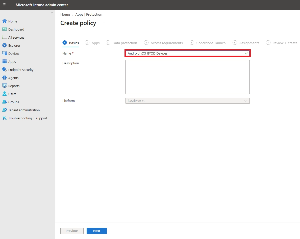The width and height of the screenshot is (300, 239).
Task: Open Troubleshooting + support in the sidebar
Action: [28, 118]
